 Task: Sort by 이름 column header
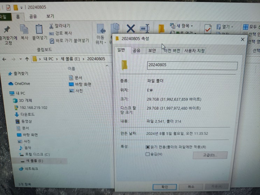[71, 69]
